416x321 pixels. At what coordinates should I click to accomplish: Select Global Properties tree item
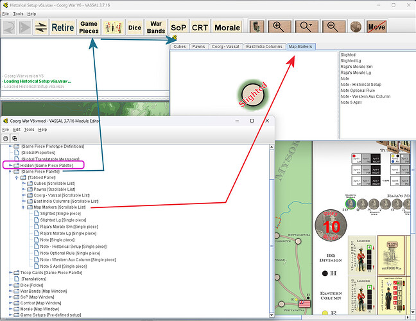click(x=39, y=153)
